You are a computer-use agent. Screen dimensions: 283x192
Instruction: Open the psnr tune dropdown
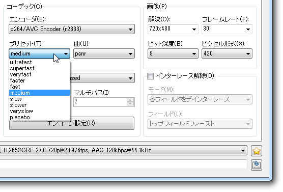click(104, 53)
